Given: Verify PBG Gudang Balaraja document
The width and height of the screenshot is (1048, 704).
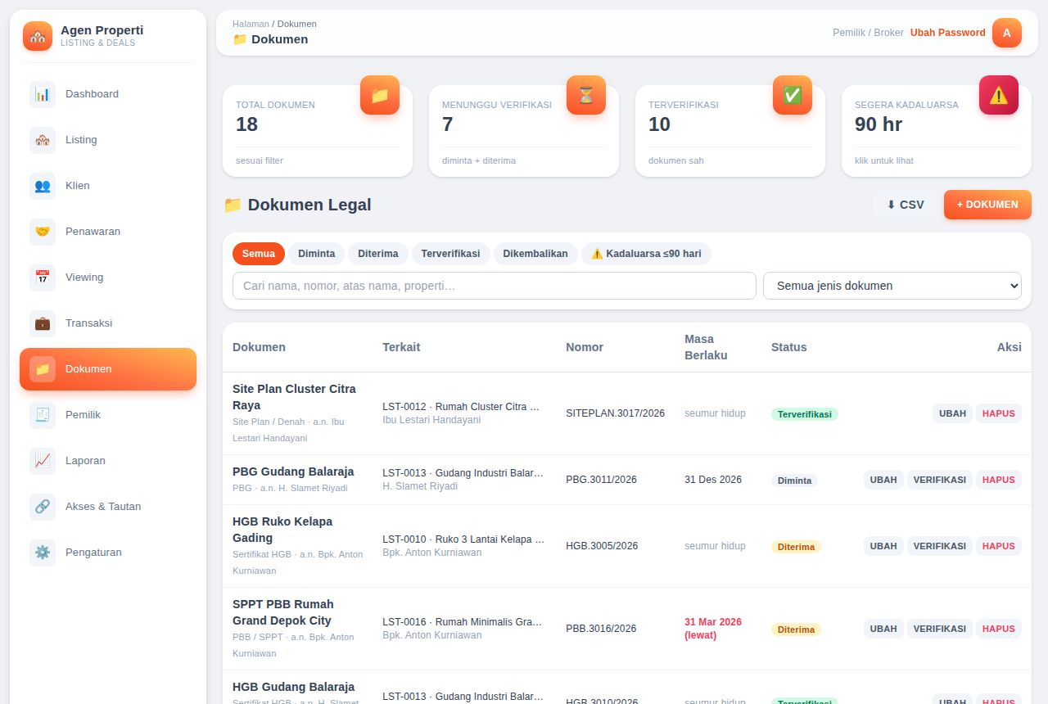Looking at the screenshot, I should click(x=940, y=480).
